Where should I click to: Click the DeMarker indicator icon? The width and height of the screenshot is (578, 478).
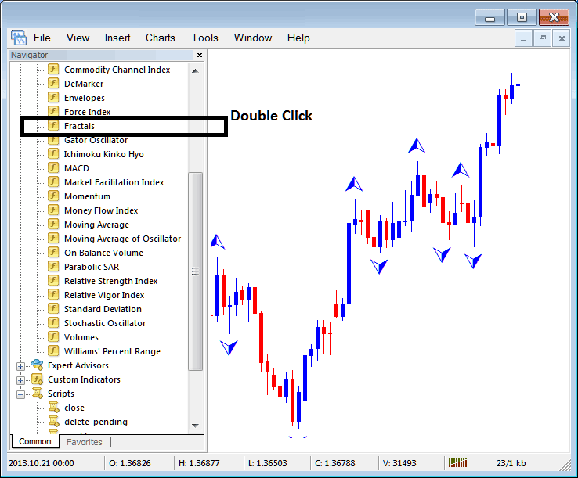[x=53, y=83]
